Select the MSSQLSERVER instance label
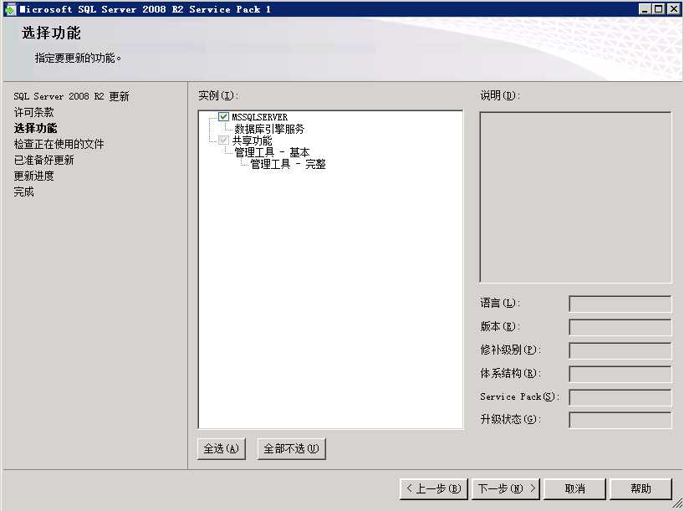The image size is (684, 511). coord(259,117)
